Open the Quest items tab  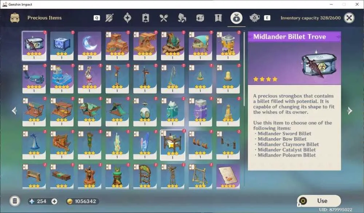[218, 18]
